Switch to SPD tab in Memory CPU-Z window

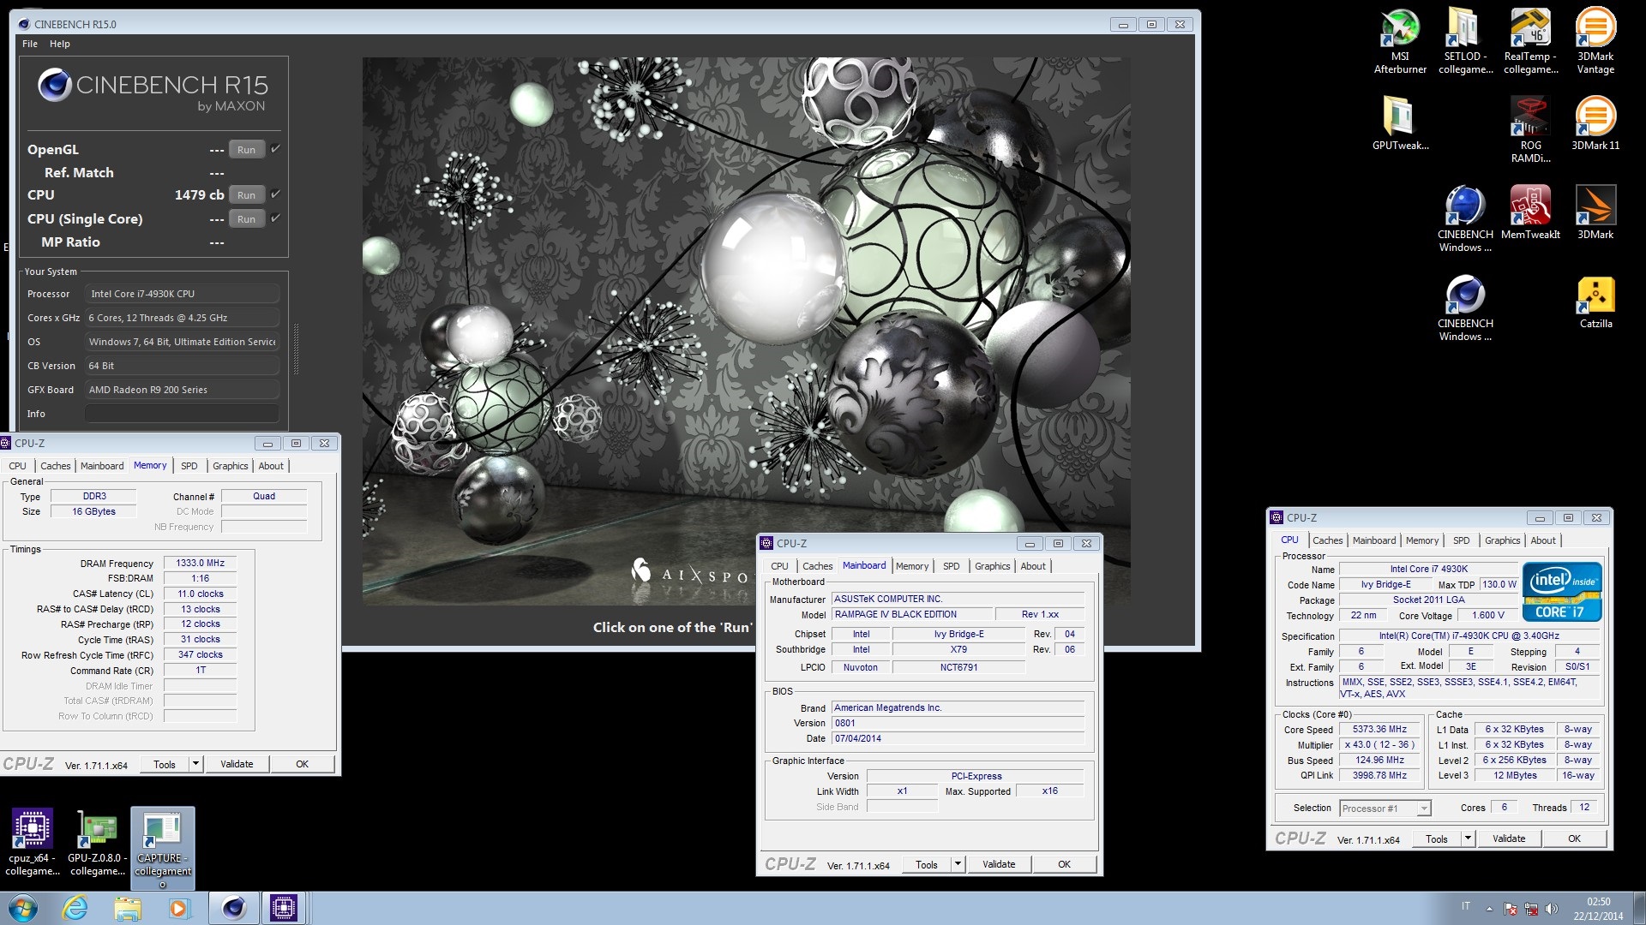tap(189, 466)
